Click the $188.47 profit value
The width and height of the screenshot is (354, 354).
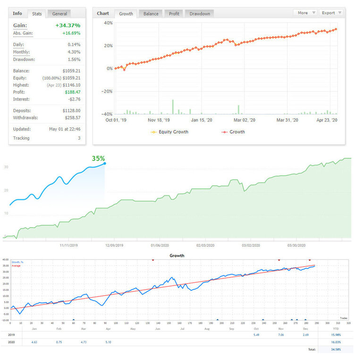73,92
